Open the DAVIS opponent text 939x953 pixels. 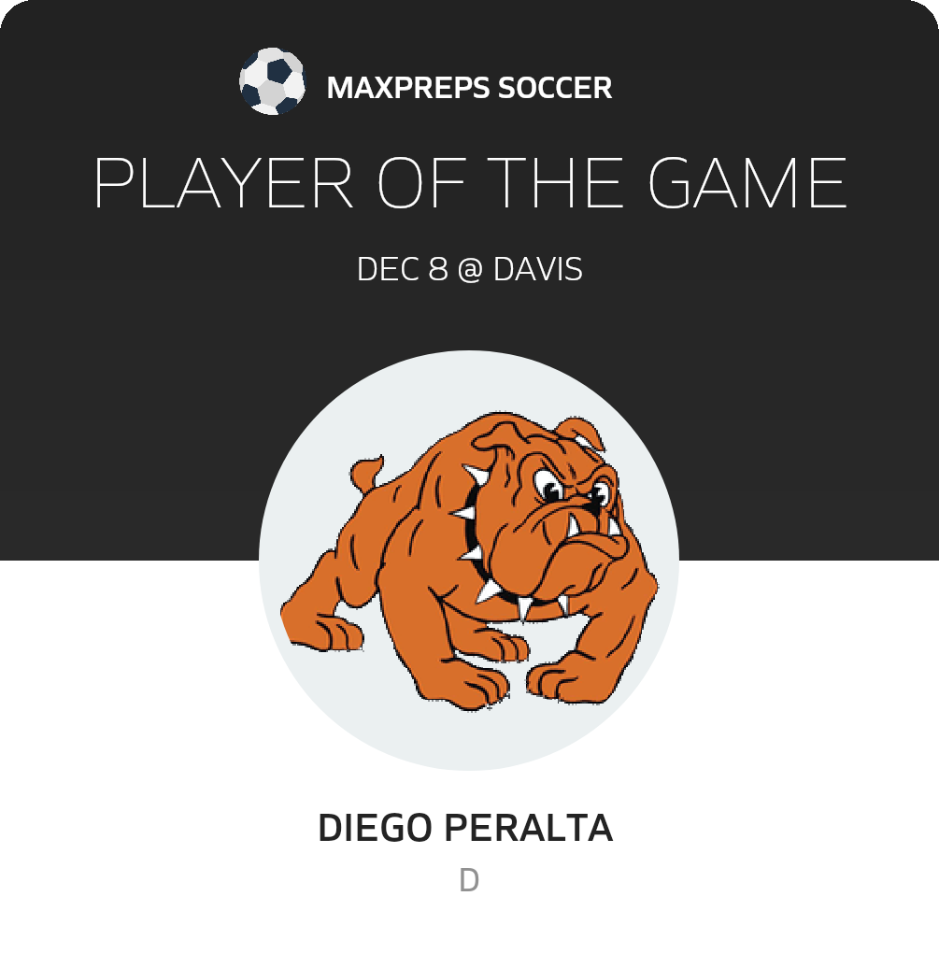(538, 269)
